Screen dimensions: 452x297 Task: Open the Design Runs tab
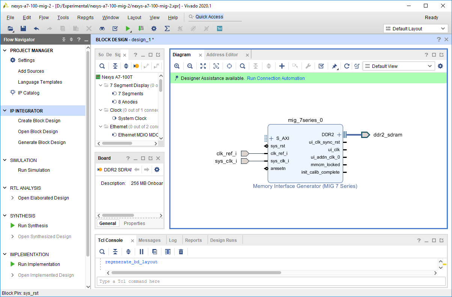click(x=223, y=240)
